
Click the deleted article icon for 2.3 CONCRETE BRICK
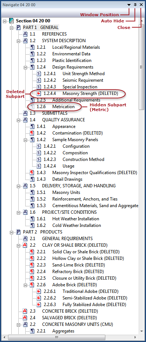click(25, 311)
